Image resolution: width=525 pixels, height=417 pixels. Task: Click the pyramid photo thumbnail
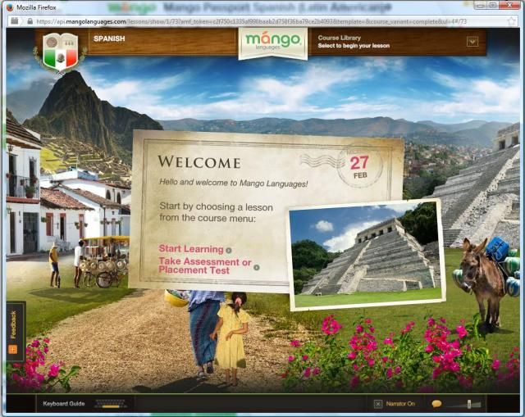(x=367, y=255)
